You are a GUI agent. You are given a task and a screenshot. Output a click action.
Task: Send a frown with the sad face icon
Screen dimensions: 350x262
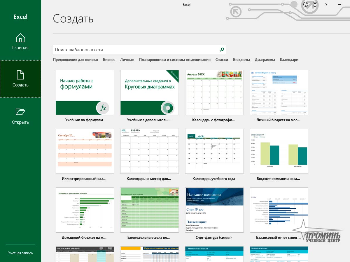pos(315,4)
